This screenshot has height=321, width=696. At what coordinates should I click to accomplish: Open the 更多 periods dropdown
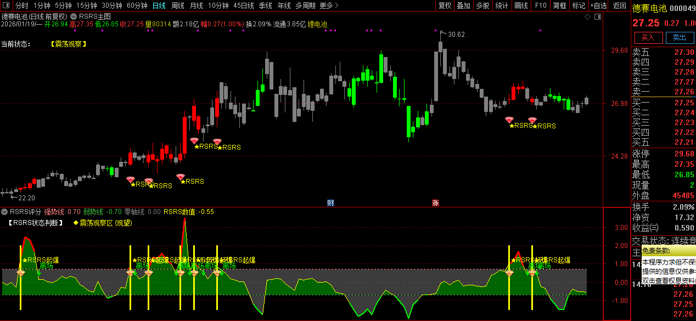coord(329,5)
